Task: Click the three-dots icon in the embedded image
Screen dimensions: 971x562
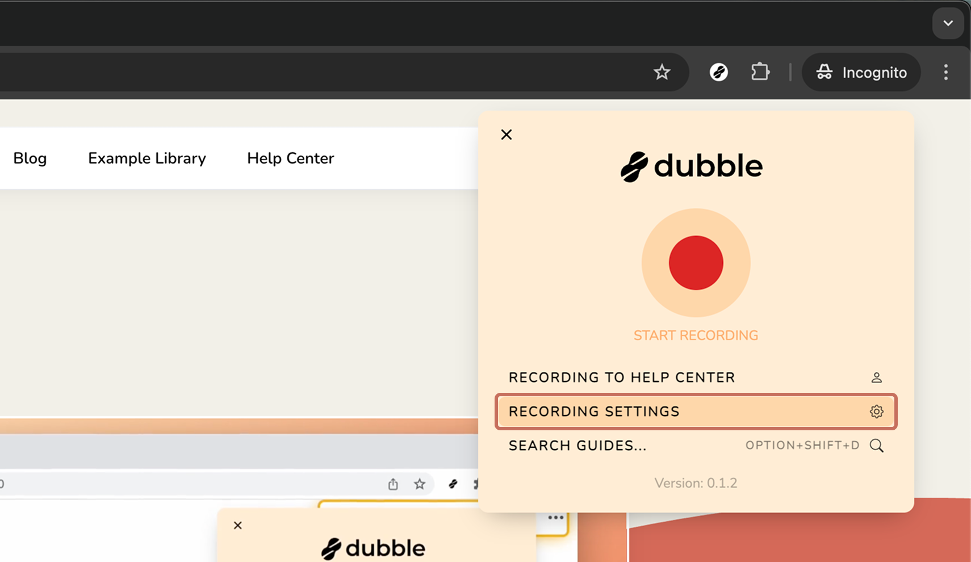Action: (556, 518)
